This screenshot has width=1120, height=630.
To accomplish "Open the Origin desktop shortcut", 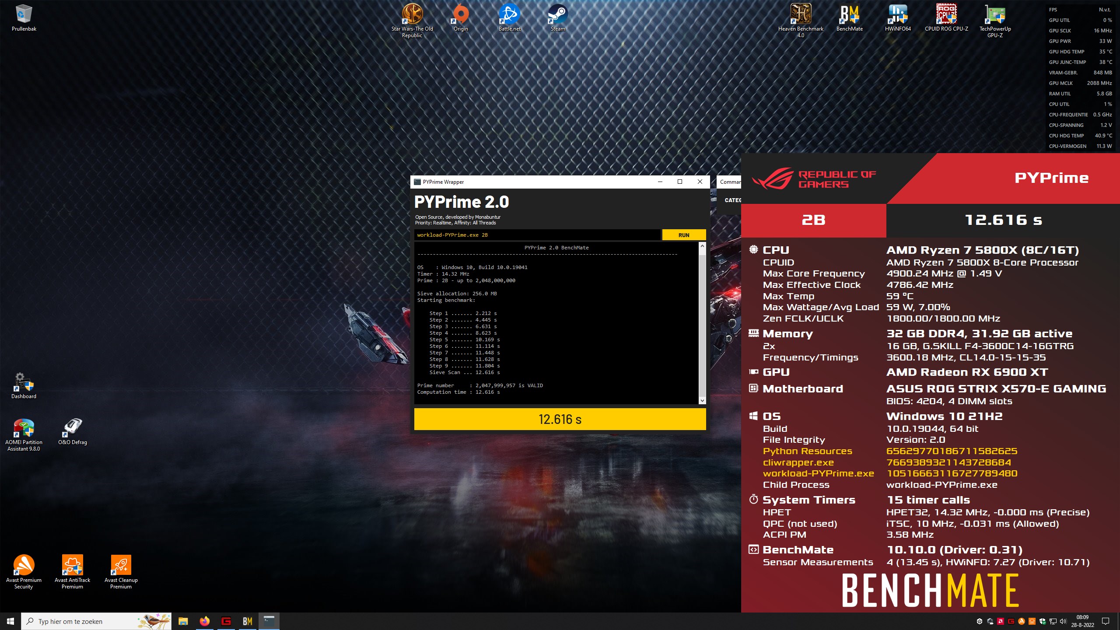I will (x=461, y=18).
